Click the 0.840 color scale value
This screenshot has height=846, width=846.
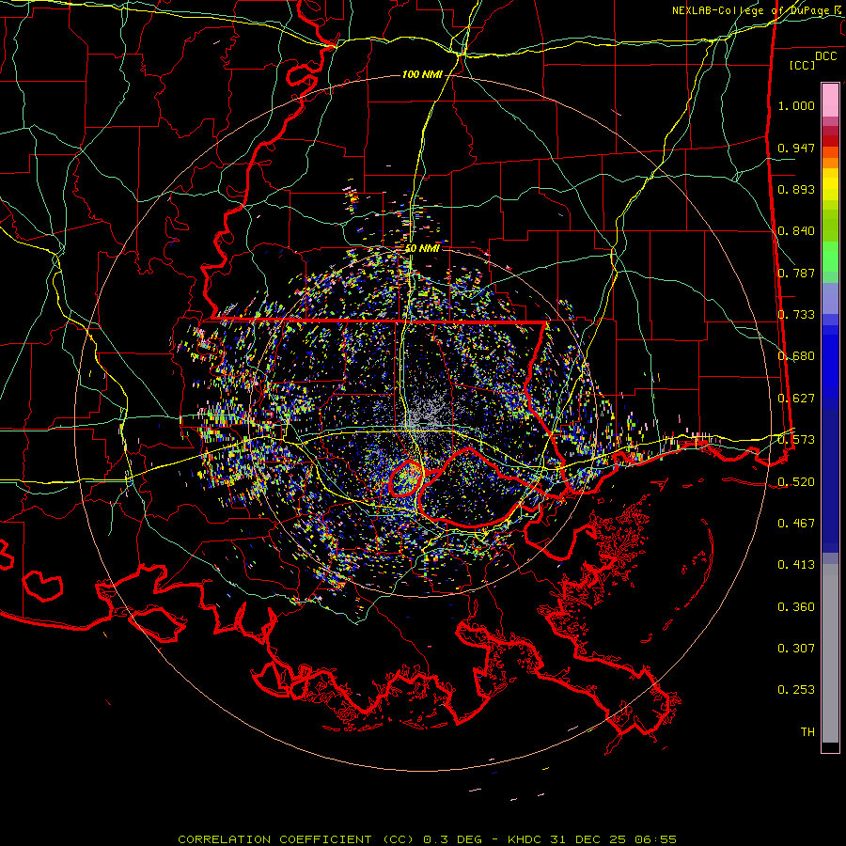point(796,231)
